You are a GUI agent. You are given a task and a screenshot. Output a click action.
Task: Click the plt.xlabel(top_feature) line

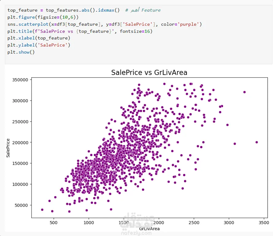coord(39,38)
